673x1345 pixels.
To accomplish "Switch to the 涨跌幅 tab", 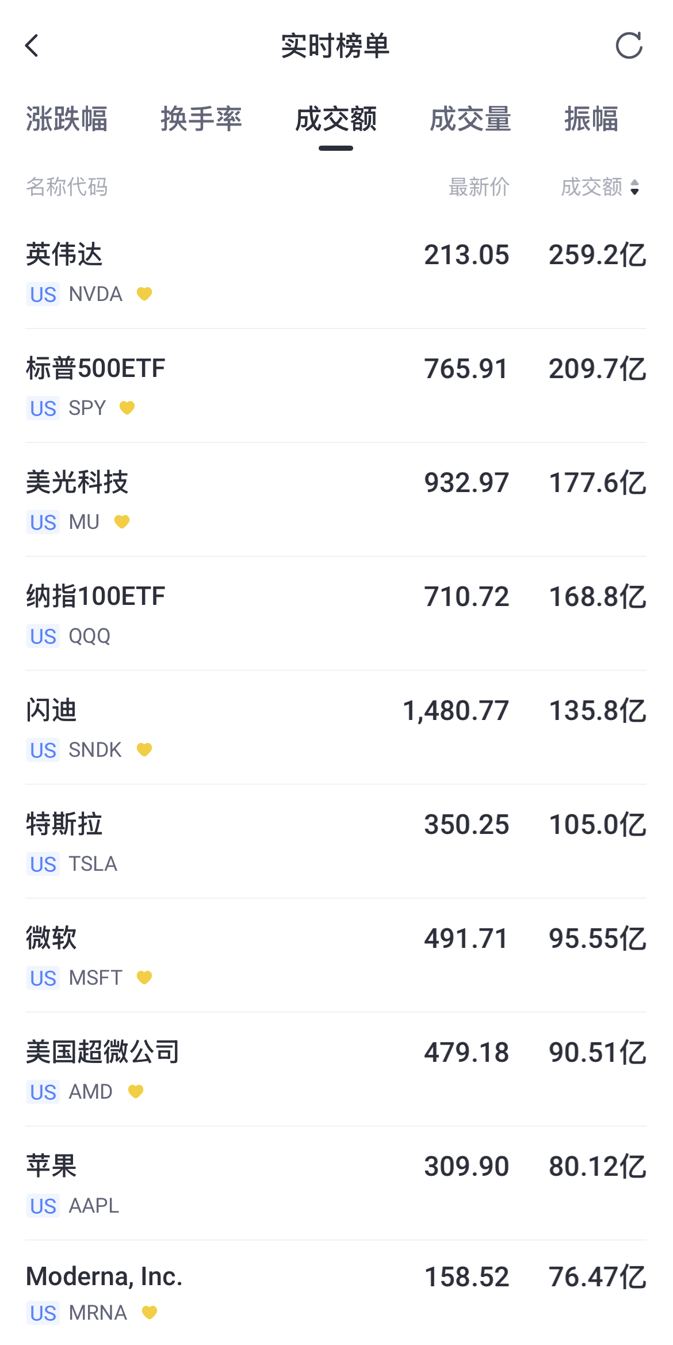I will click(67, 119).
